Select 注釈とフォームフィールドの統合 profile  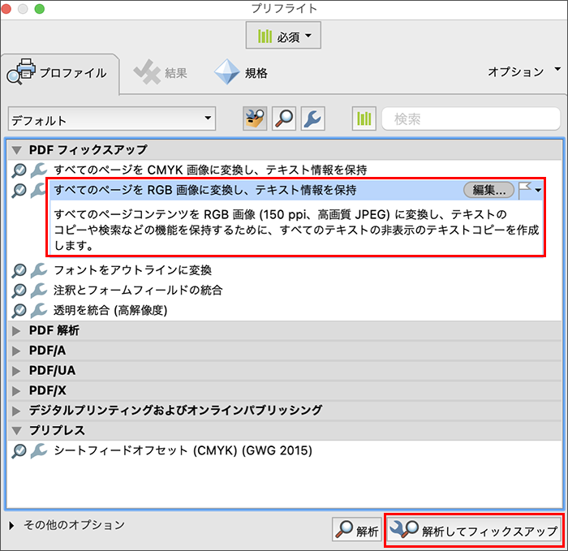point(138,290)
